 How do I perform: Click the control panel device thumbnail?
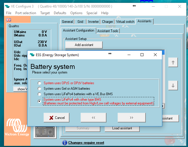(x=45, y=132)
